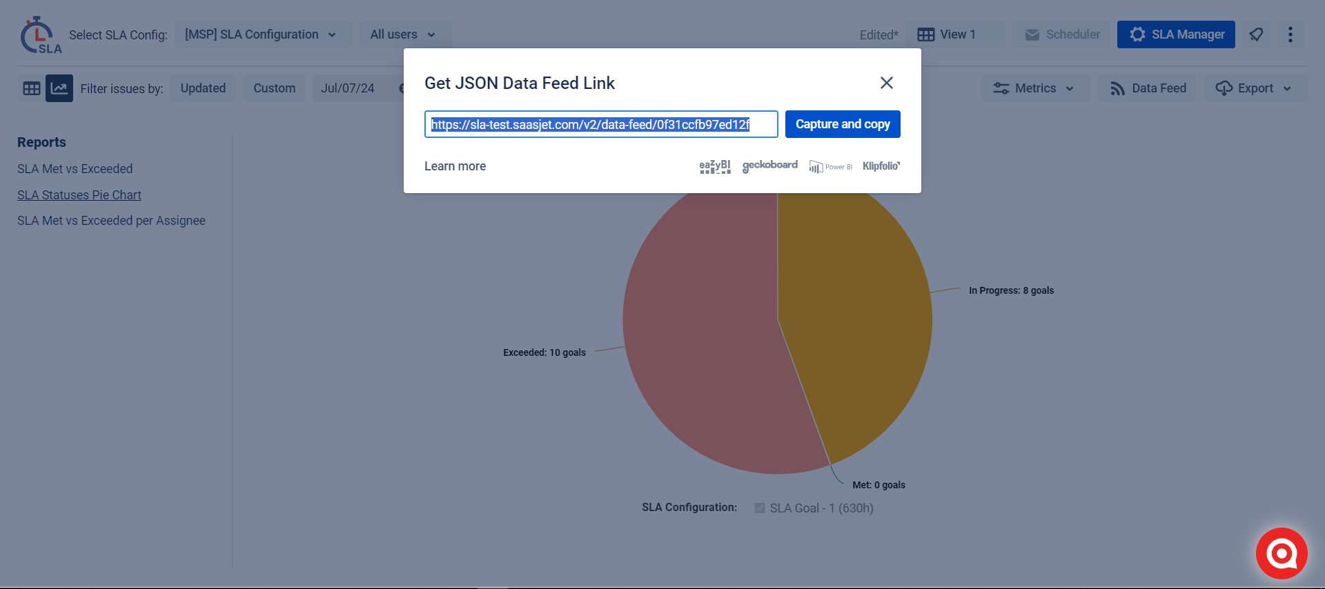The height and width of the screenshot is (589, 1325).
Task: Click the Geckoboard logo
Action: [x=769, y=166]
